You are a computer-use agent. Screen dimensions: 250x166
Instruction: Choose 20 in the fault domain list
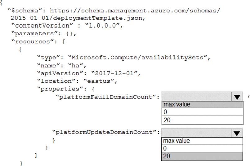202,120
